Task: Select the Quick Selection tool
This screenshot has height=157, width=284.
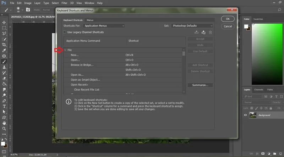Action: [4, 39]
